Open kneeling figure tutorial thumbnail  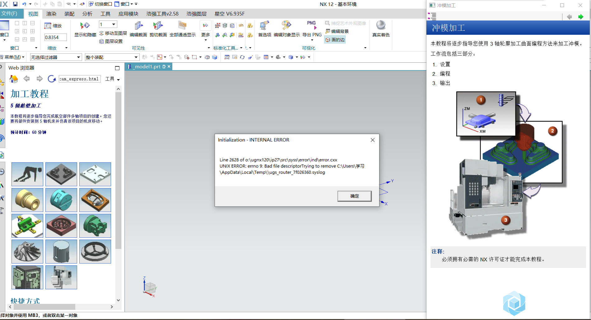27,174
